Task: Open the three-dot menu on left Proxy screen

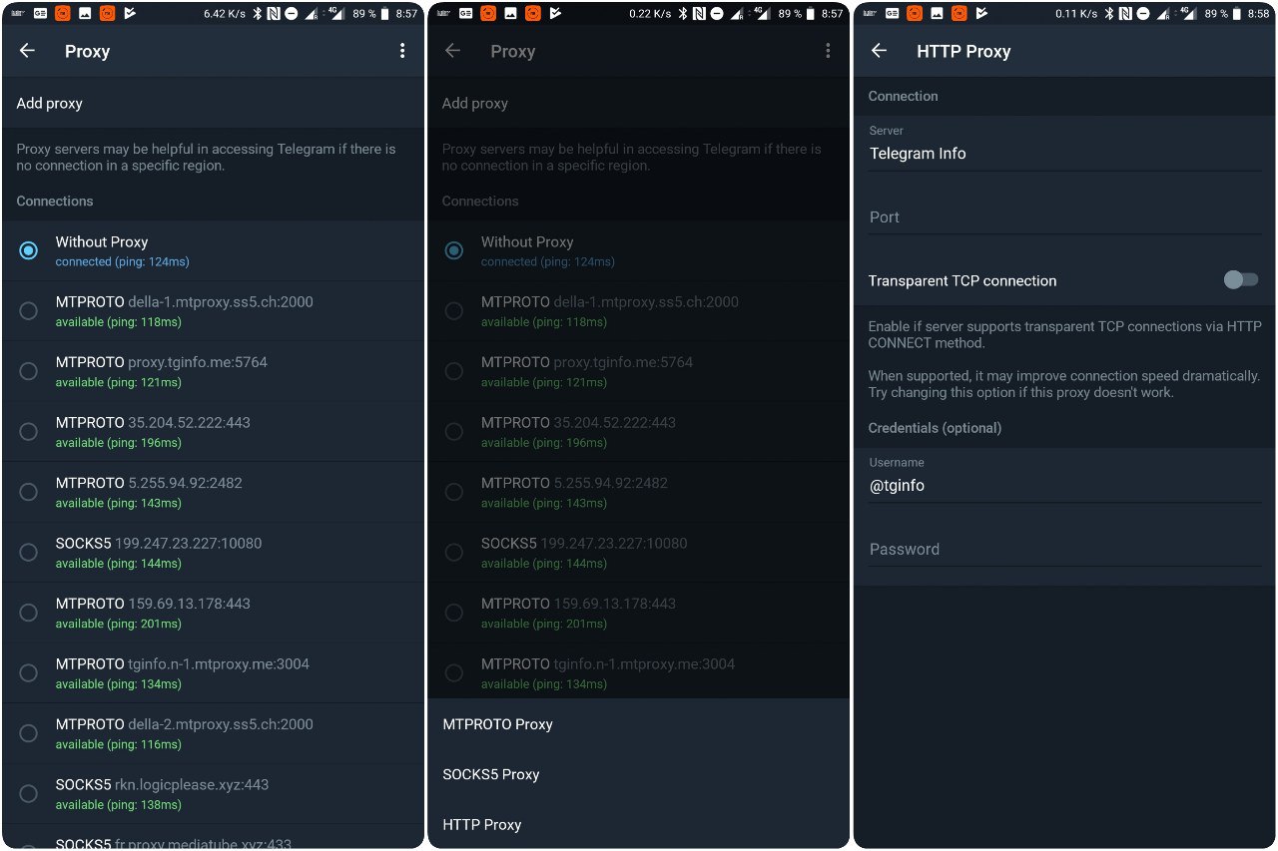Action: (402, 51)
